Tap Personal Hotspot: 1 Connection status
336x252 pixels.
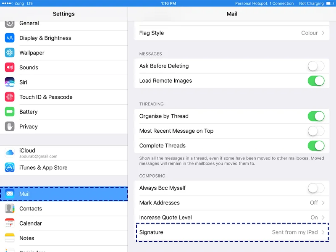tap(265, 3)
